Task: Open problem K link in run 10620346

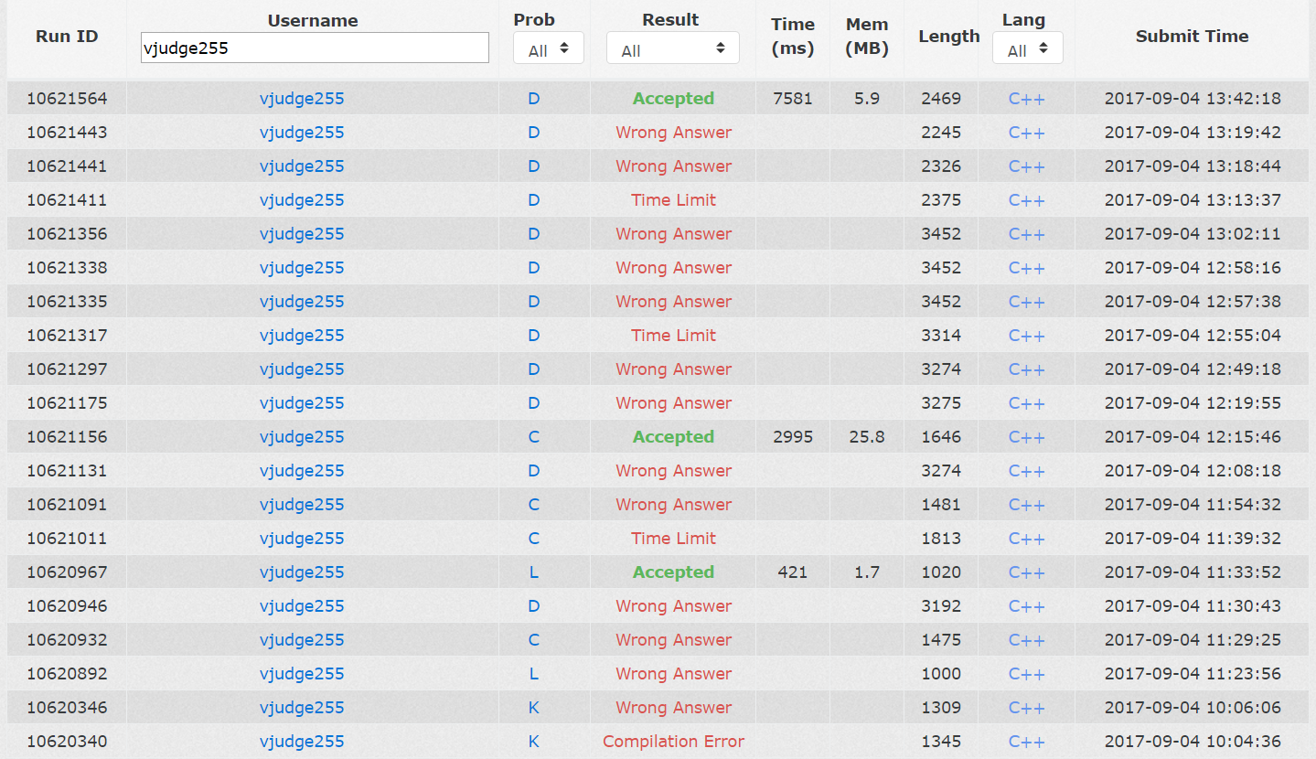Action: click(x=534, y=708)
